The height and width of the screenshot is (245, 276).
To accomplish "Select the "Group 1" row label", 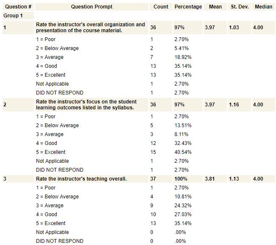I will [13, 16].
